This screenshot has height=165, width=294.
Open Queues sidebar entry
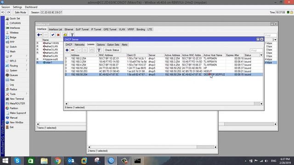(x=14, y=75)
